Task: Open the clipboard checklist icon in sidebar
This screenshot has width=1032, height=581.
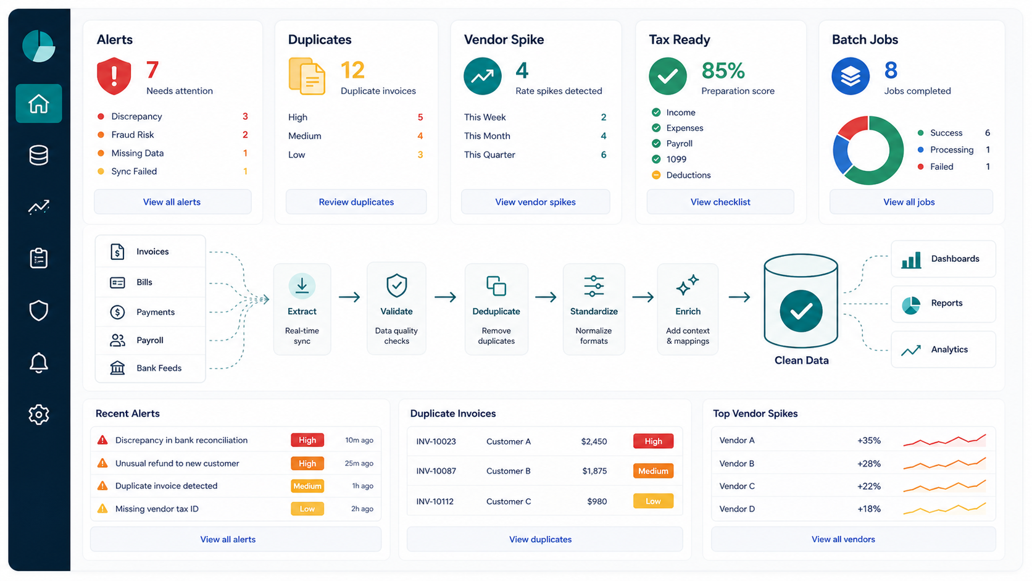Action: 38,258
